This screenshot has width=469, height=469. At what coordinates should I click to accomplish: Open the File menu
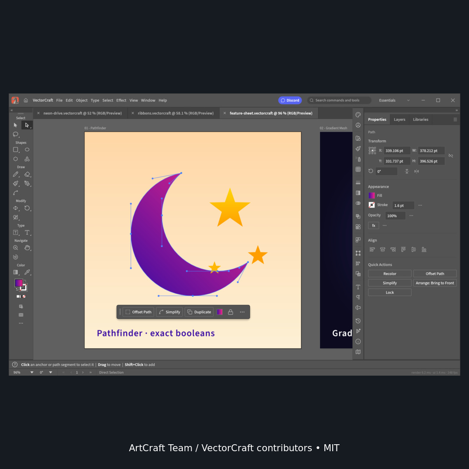(x=59, y=100)
